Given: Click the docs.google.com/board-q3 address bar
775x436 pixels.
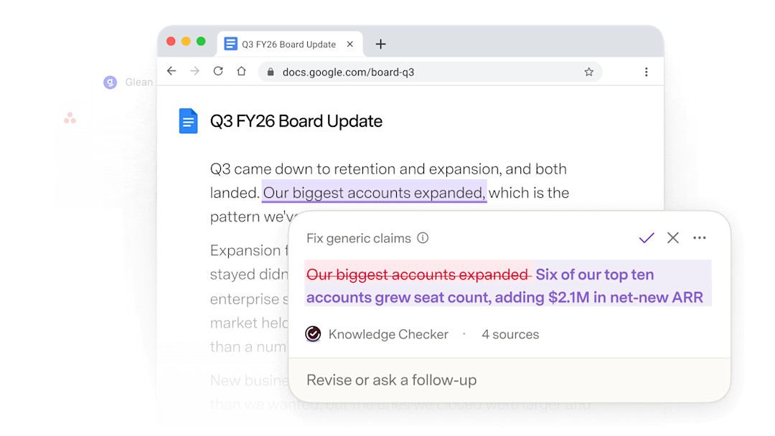Looking at the screenshot, I should [x=430, y=72].
